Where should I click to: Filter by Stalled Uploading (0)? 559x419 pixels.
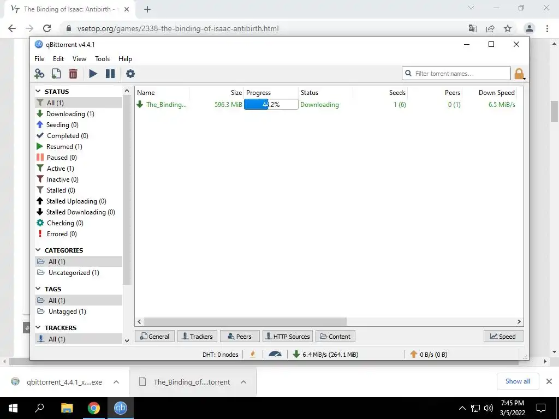(x=79, y=201)
